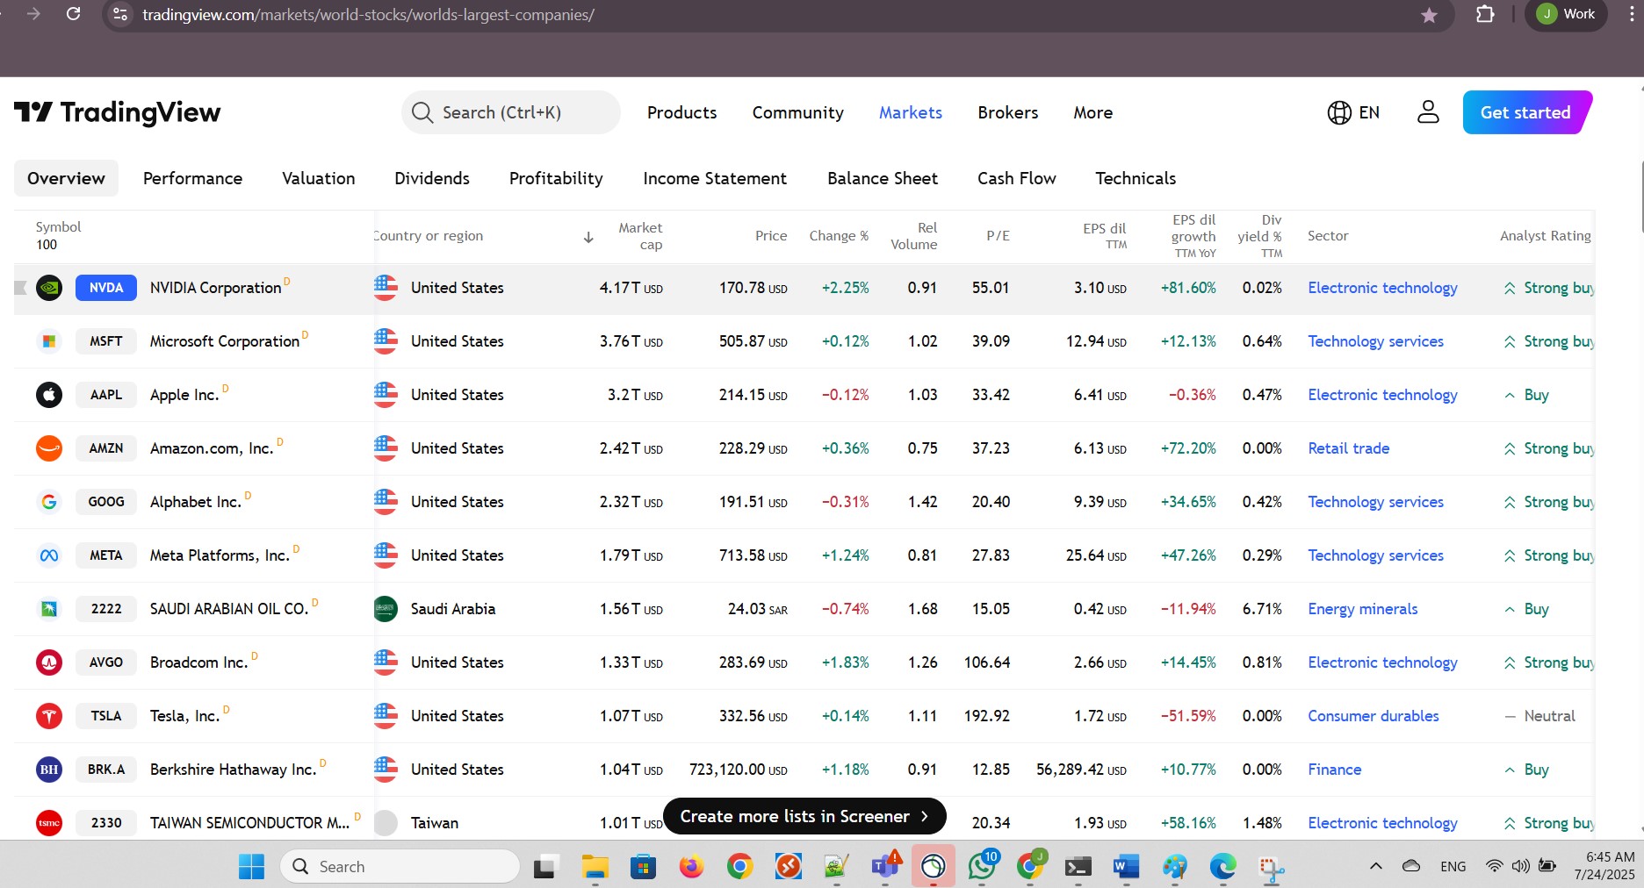
Task: Open the More menu
Action: (x=1092, y=112)
